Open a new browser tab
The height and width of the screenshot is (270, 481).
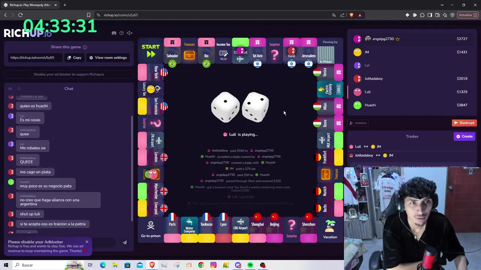[x=65, y=5]
